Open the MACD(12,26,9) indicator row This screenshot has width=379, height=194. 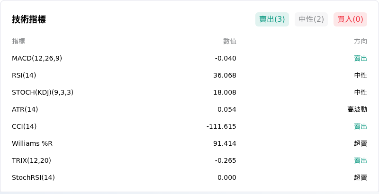(189, 58)
